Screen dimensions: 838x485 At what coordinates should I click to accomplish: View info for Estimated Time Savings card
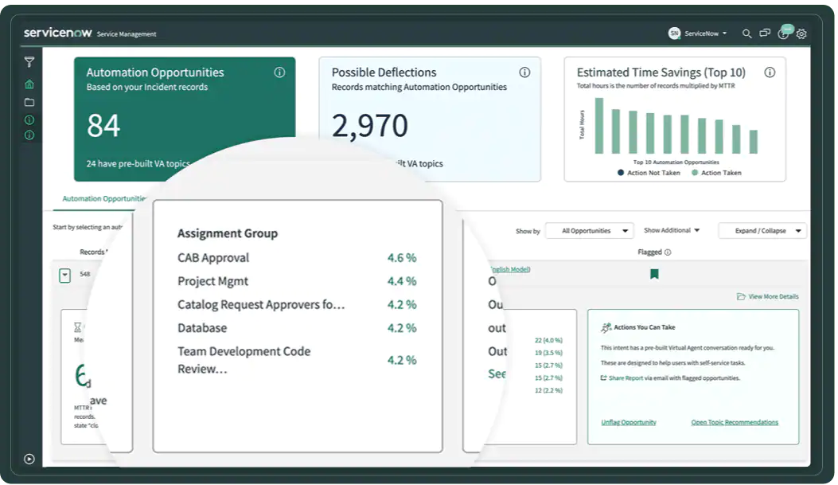[769, 72]
